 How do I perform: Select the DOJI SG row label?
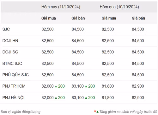10,52
